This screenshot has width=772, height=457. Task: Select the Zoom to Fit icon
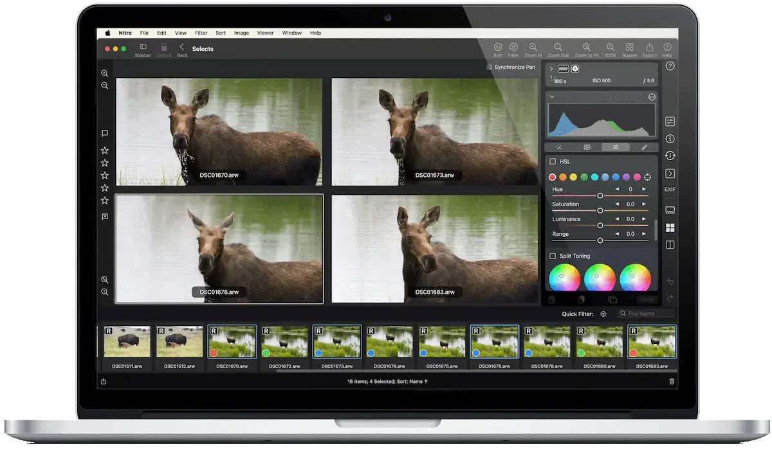(586, 48)
